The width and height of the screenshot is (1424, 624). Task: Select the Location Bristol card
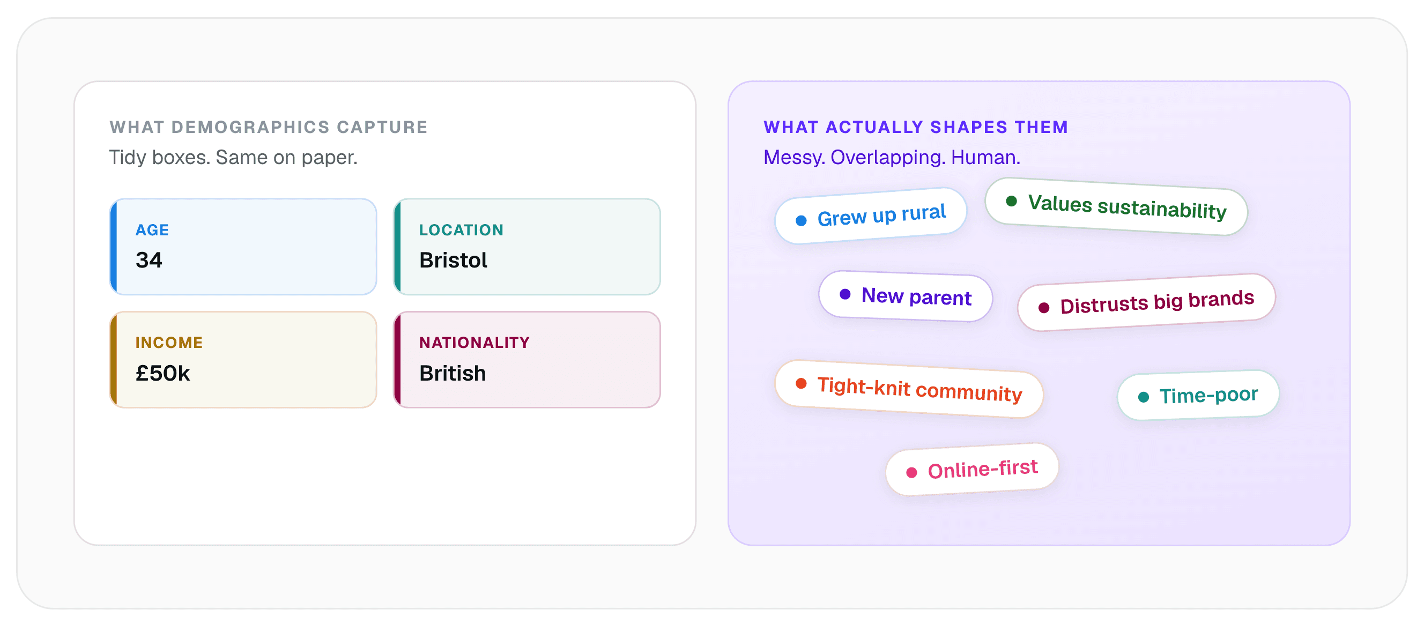pos(527,247)
